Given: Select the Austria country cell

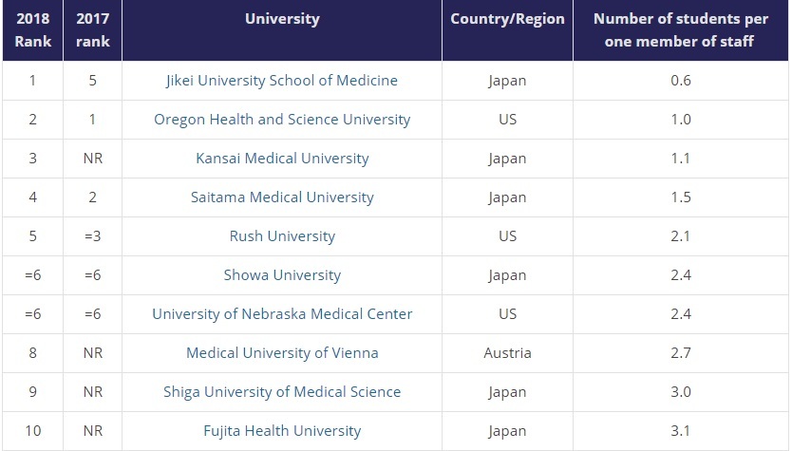Looking at the screenshot, I should [x=507, y=353].
